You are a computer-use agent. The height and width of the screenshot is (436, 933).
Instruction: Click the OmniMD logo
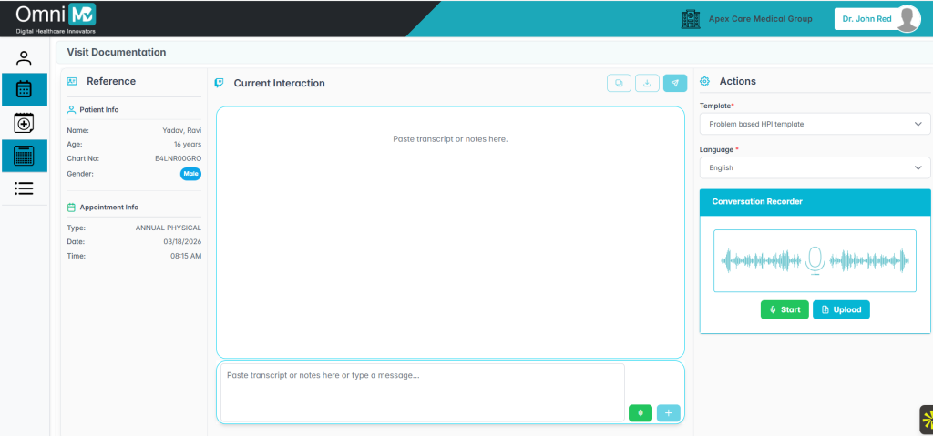pos(56,17)
